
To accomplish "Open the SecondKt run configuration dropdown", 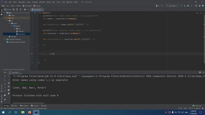I will (x=172, y=6).
